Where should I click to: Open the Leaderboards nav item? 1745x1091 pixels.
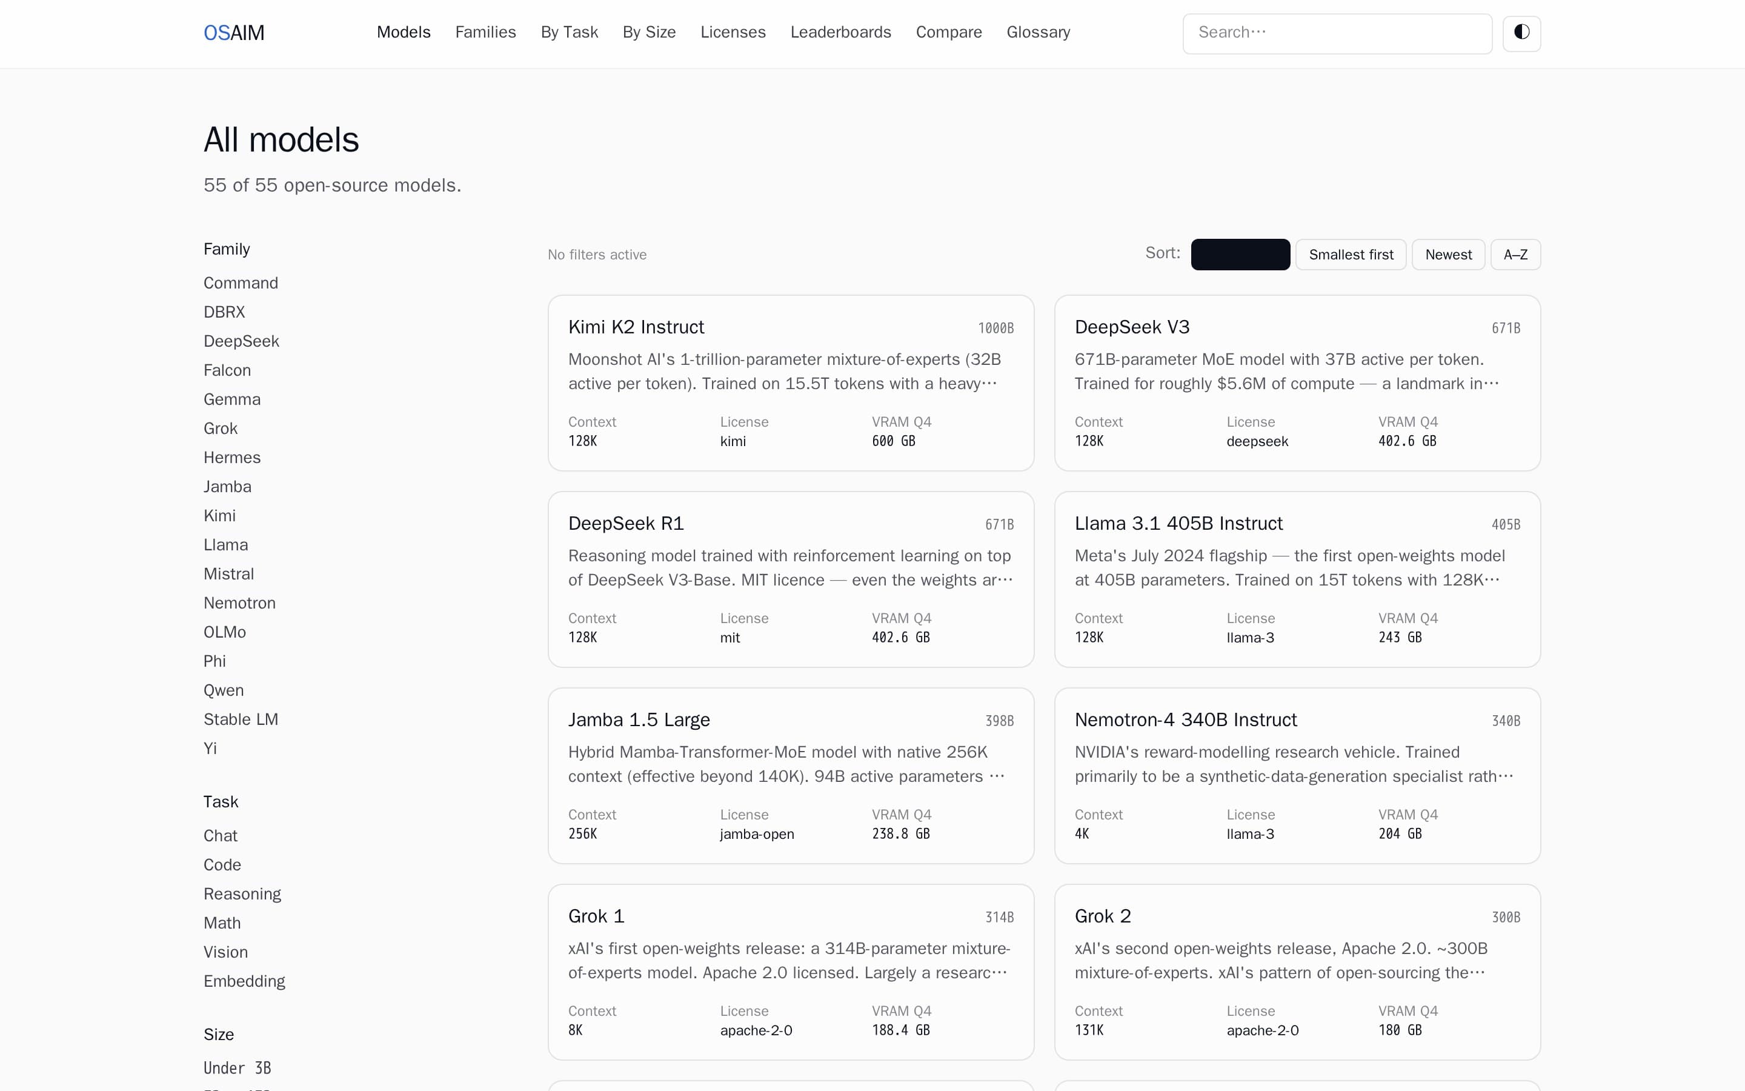click(841, 33)
